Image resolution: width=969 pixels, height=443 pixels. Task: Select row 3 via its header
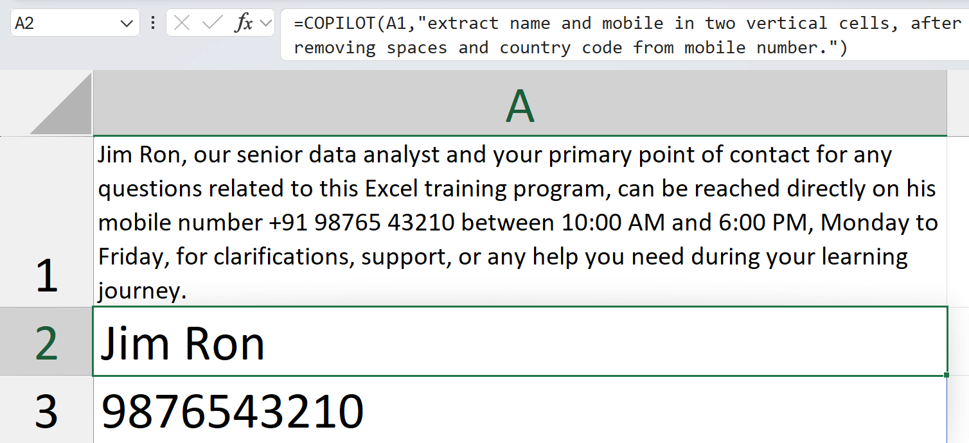pos(46,410)
